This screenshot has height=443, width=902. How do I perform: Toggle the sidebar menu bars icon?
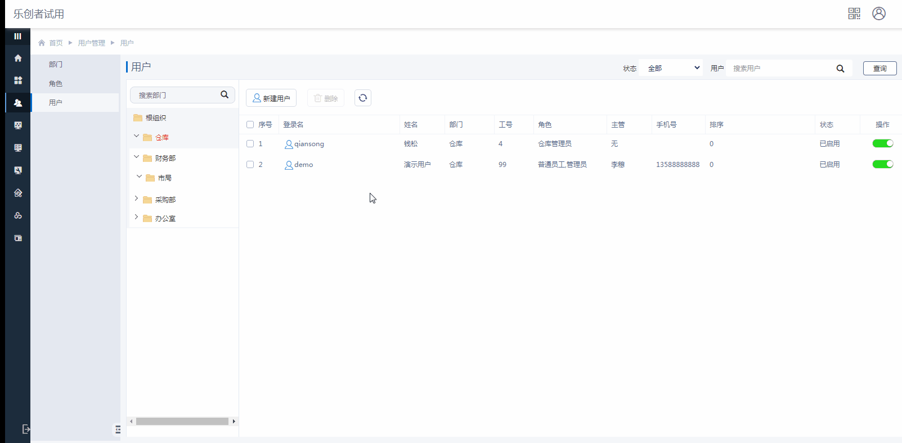[18, 36]
